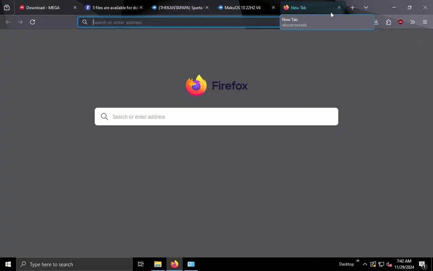The width and height of the screenshot is (433, 271).
Task: Switch to the 5 files are available tab
Action: click(x=115, y=7)
